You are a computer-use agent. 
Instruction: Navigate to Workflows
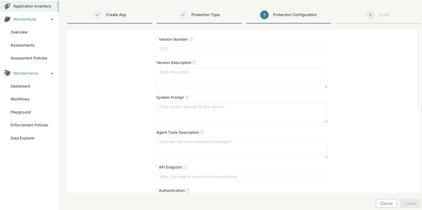(20, 99)
